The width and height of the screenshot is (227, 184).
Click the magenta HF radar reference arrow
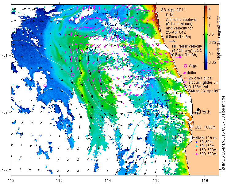(x=178, y=57)
